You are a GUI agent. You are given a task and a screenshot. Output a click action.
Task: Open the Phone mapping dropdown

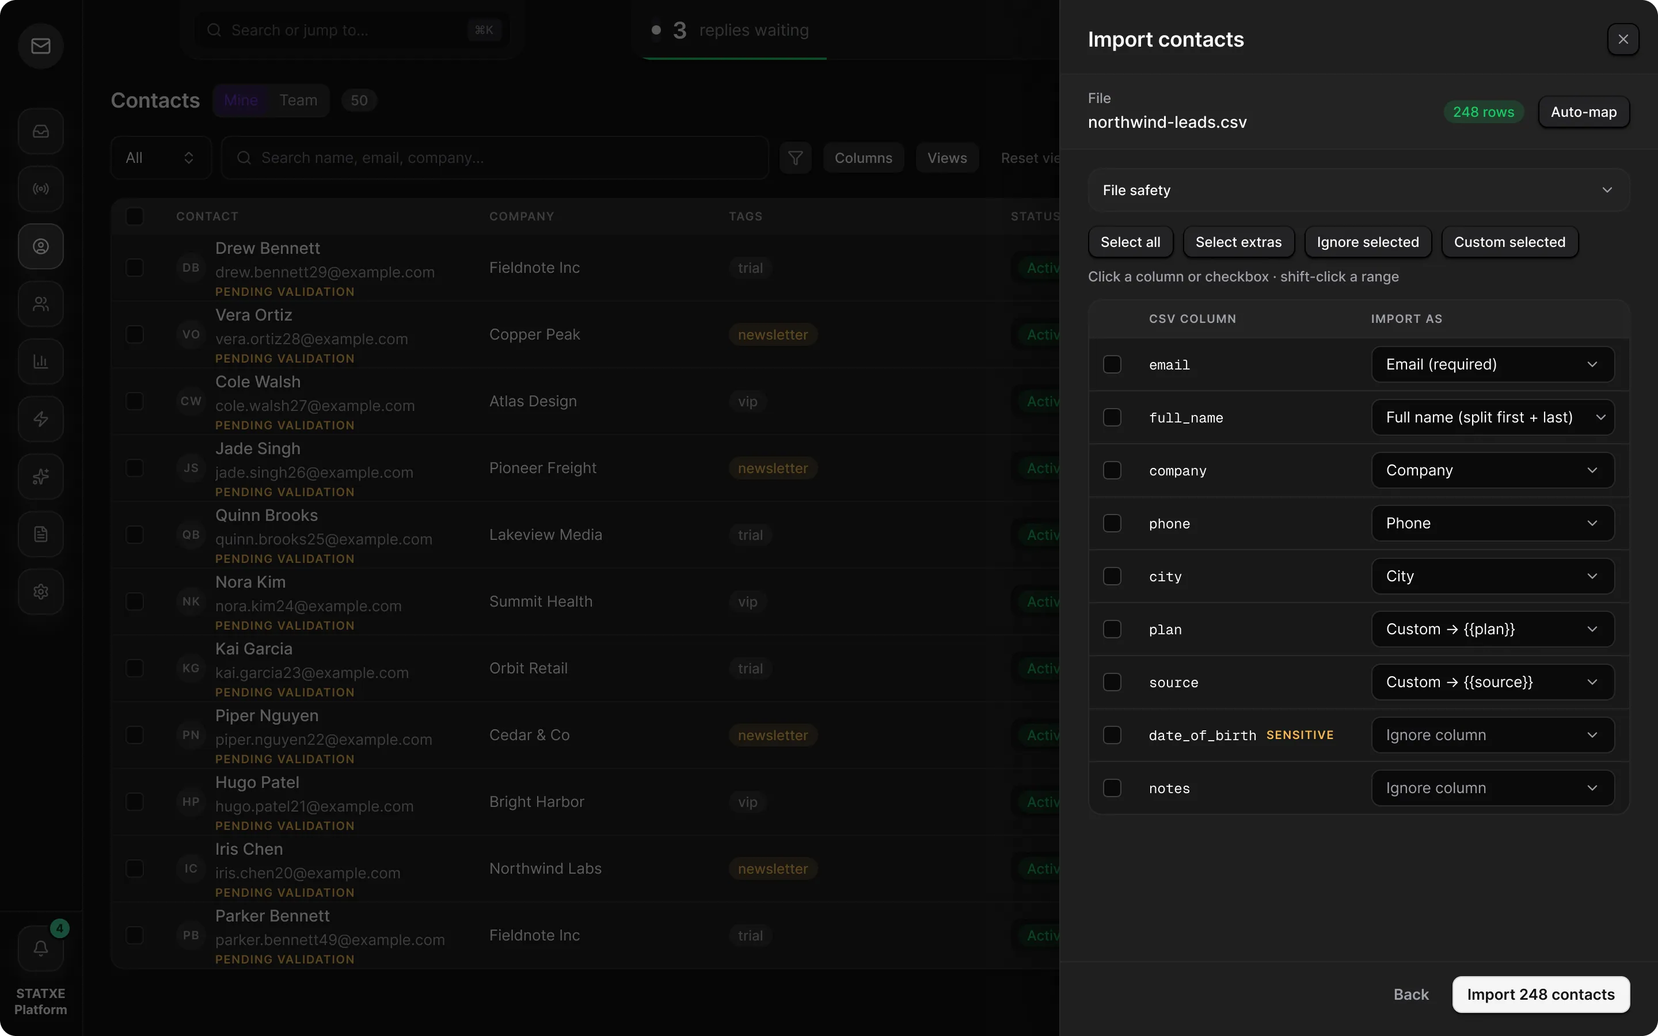tap(1493, 524)
